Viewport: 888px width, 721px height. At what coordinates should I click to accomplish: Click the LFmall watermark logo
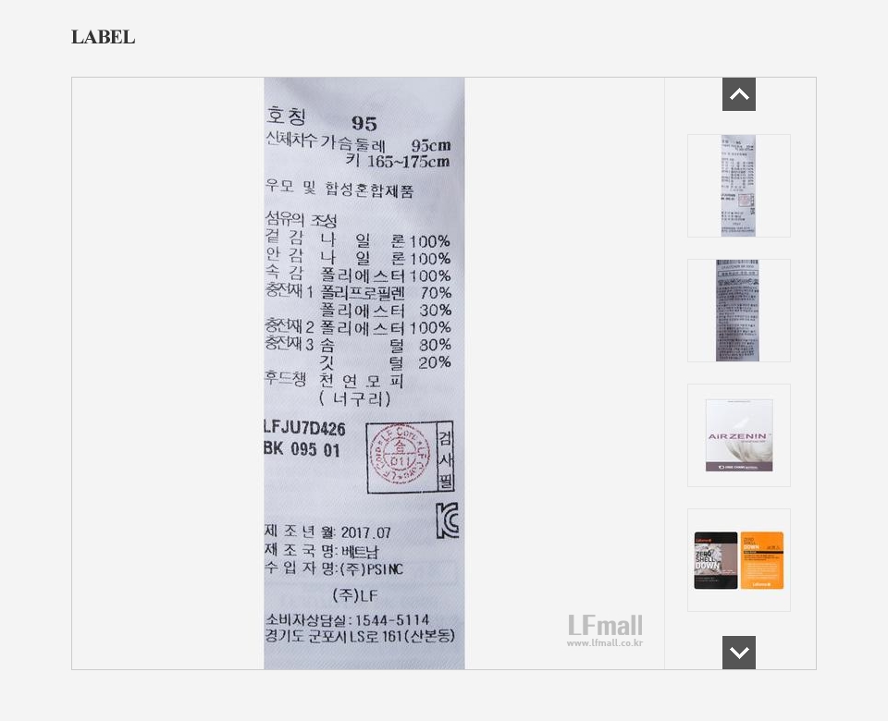point(605,626)
